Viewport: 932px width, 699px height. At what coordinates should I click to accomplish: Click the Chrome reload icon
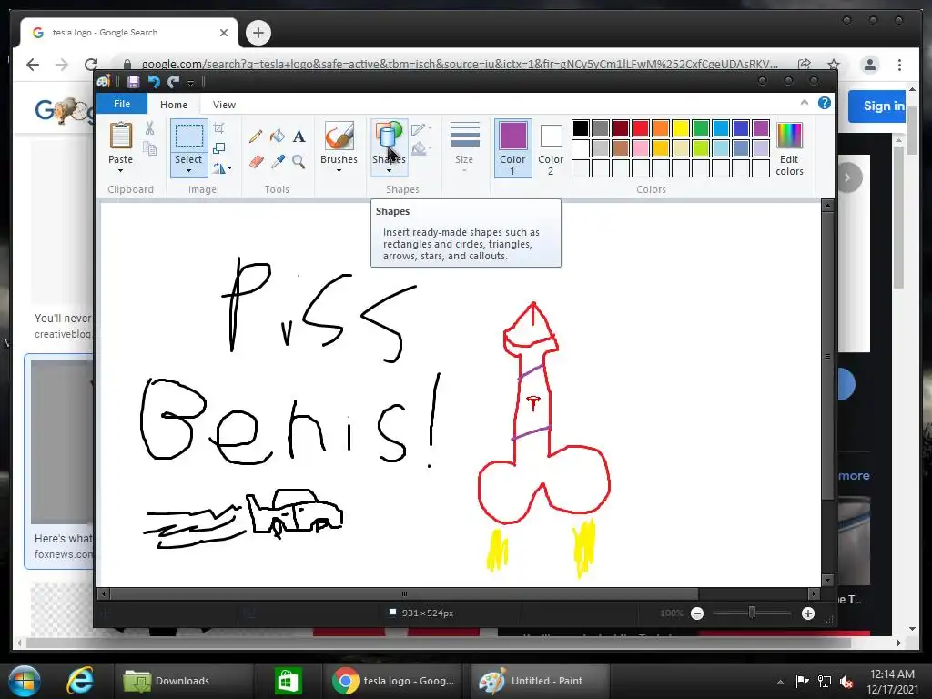[x=91, y=65]
